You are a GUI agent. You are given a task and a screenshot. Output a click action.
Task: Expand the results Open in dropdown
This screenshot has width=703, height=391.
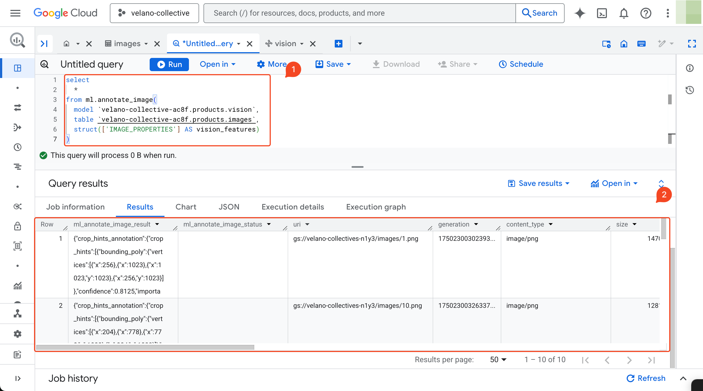click(x=614, y=183)
